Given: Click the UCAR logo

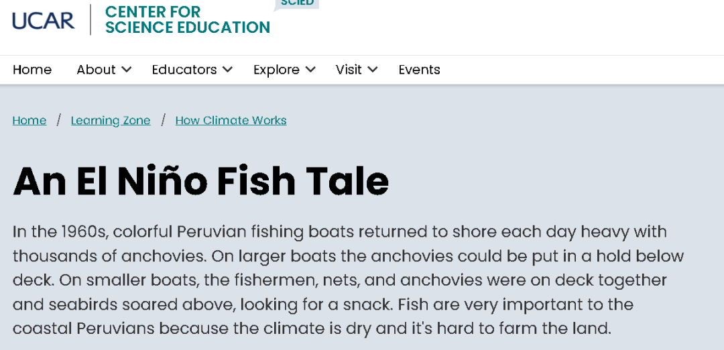Looking at the screenshot, I should (44, 21).
